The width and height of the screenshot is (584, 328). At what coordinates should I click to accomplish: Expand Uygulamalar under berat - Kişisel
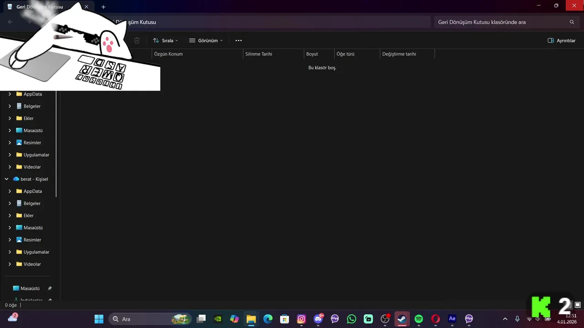[10, 252]
